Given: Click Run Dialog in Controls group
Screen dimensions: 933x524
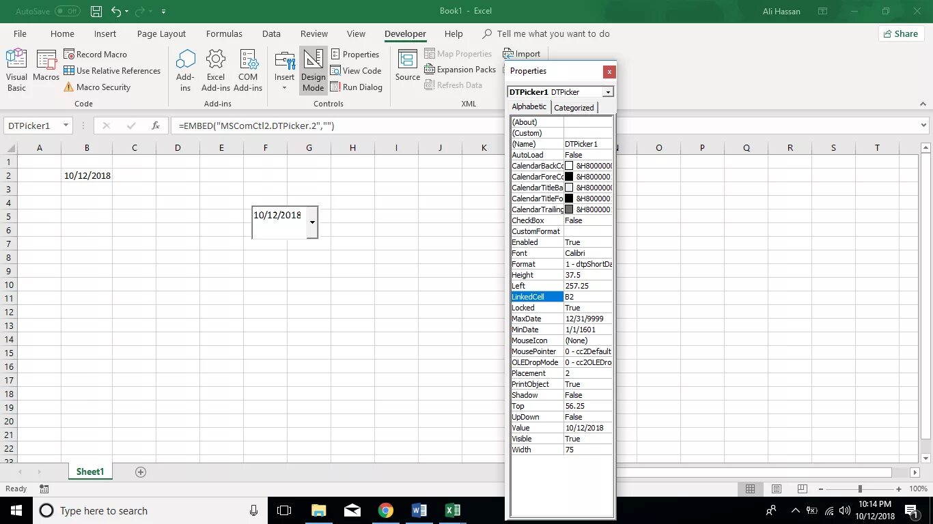Looking at the screenshot, I should coord(357,87).
